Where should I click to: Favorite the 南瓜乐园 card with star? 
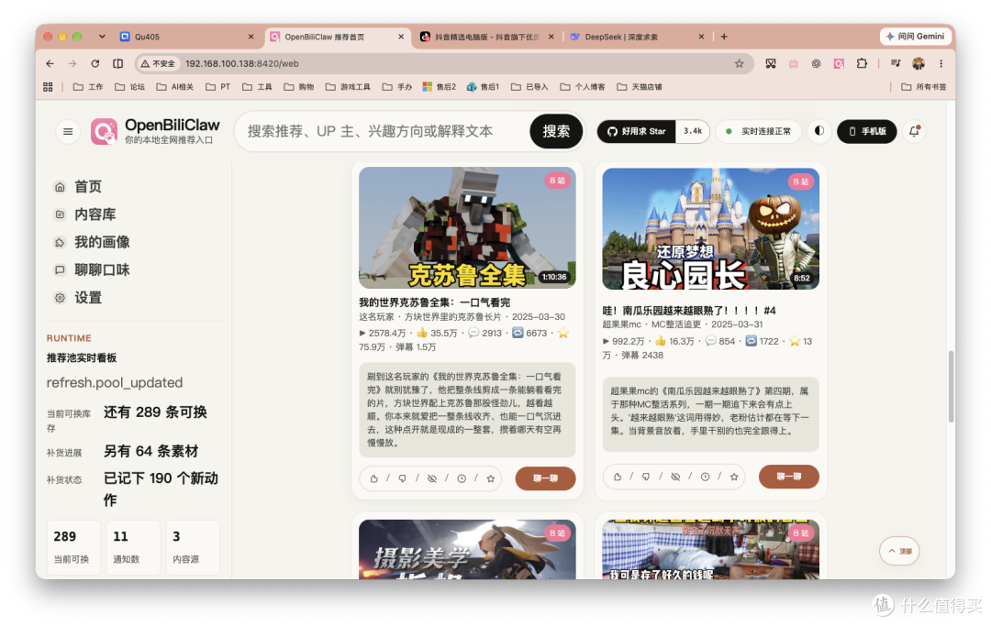click(734, 478)
